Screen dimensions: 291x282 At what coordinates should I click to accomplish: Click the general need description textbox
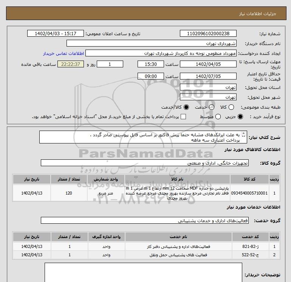(x=143, y=137)
